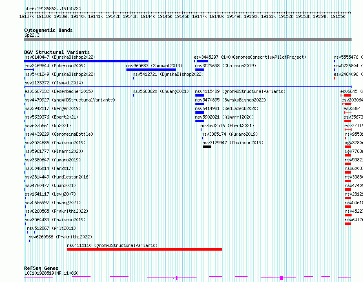Click nsv6414981 (Sedlazeck2020) variant
The image size is (363, 282).
click(x=227, y=108)
